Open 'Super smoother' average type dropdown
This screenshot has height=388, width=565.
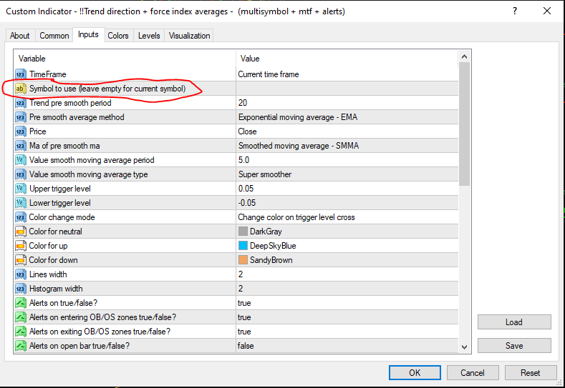click(265, 174)
